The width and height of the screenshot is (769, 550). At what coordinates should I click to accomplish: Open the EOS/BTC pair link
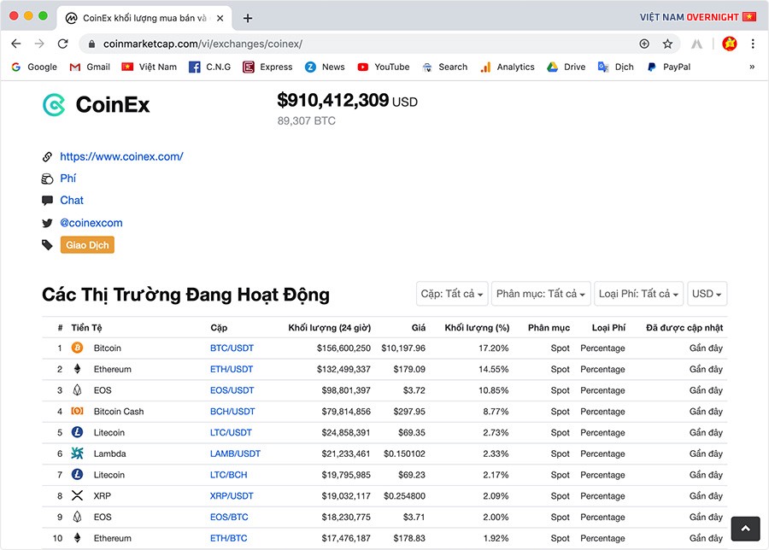229,517
